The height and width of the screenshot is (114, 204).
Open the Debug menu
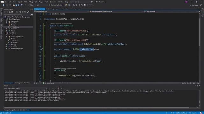[x=31, y=2]
